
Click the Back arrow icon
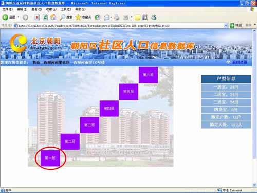5,17
